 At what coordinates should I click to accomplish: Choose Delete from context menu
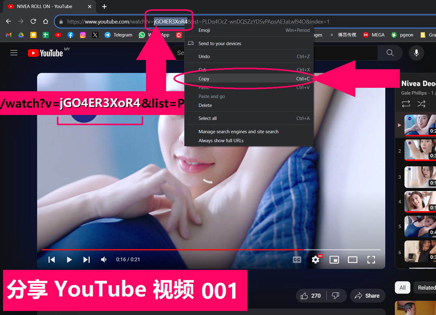[x=249, y=105]
